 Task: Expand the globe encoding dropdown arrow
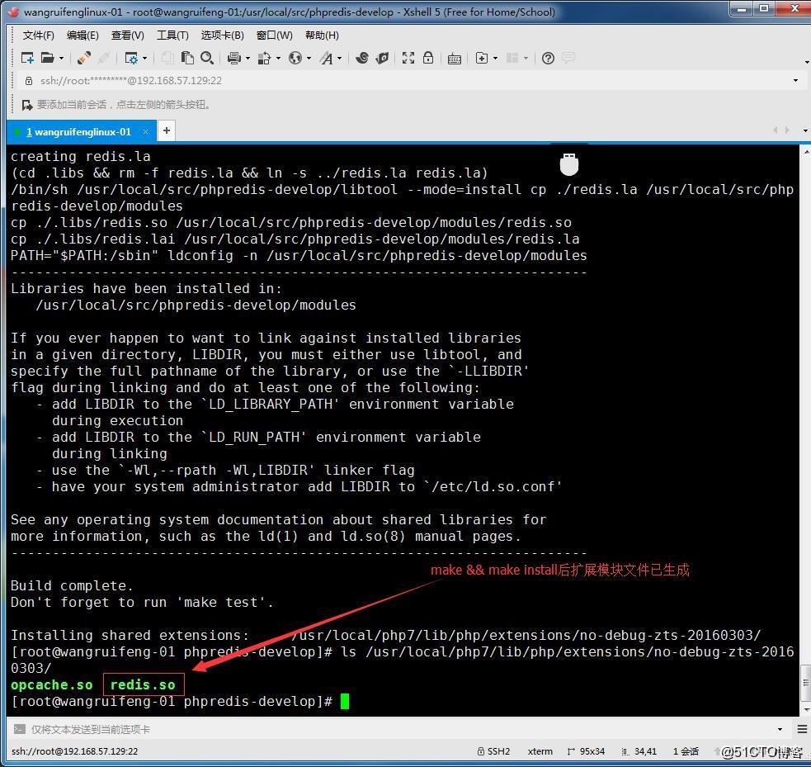309,58
